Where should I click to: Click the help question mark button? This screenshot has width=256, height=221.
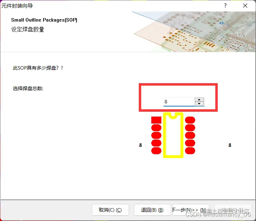225,6
